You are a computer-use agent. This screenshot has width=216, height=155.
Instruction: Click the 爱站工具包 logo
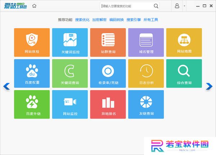pos(15,6)
